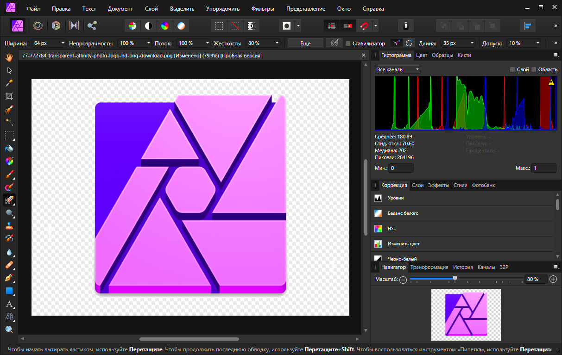562x355 pixels.
Task: Pick the Color Picker eyedropper tool
Action: 9,83
